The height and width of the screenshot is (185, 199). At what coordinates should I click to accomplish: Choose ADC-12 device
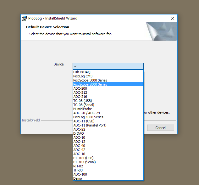(x=108, y=142)
